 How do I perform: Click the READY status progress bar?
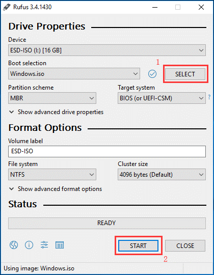pos(107,223)
